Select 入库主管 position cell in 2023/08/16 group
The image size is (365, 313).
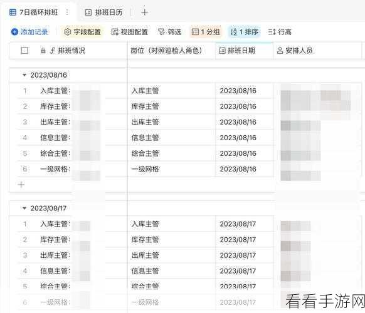tap(171, 91)
